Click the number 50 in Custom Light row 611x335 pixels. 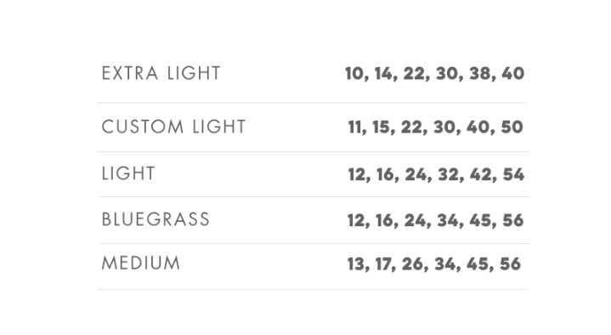512,127
